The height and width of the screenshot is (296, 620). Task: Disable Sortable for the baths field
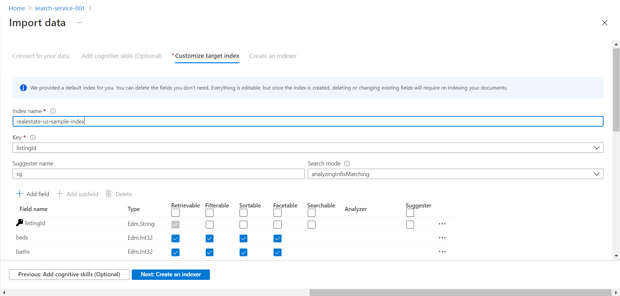[x=243, y=252]
